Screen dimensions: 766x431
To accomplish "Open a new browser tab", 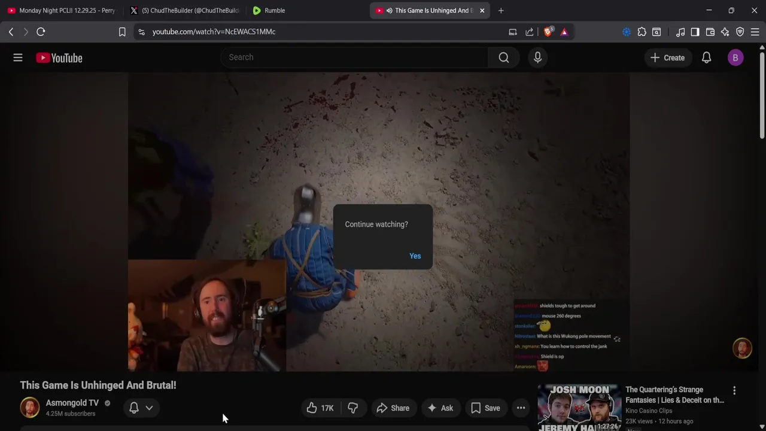I will (501, 10).
